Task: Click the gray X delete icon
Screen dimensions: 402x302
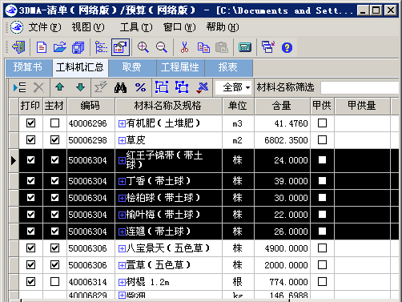Action: (38, 87)
